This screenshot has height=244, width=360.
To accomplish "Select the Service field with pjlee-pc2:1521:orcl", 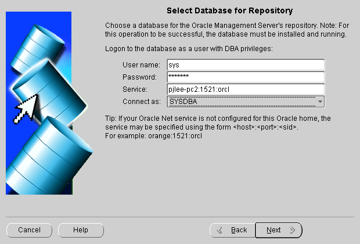I will pos(244,89).
